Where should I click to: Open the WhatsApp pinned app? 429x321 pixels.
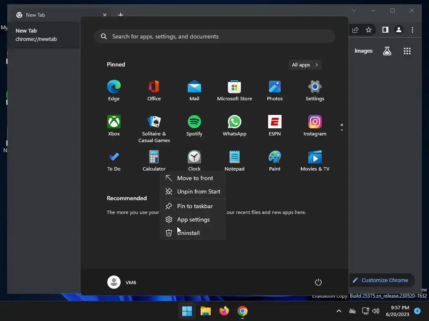pyautogui.click(x=235, y=126)
